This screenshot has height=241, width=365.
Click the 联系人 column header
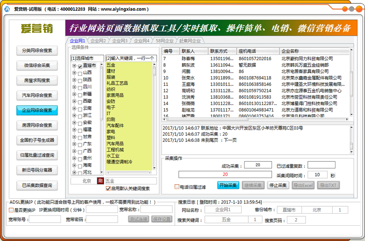(x=194, y=51)
